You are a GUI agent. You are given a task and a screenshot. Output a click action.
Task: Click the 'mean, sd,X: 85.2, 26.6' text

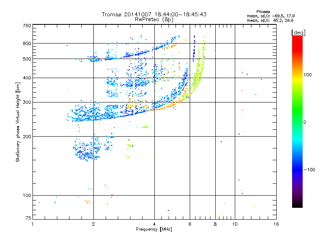[x=270, y=20]
